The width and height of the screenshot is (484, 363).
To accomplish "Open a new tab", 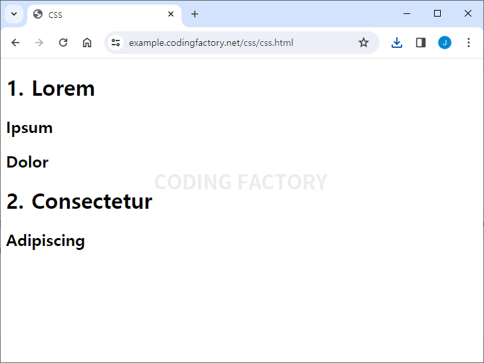I will [x=195, y=14].
